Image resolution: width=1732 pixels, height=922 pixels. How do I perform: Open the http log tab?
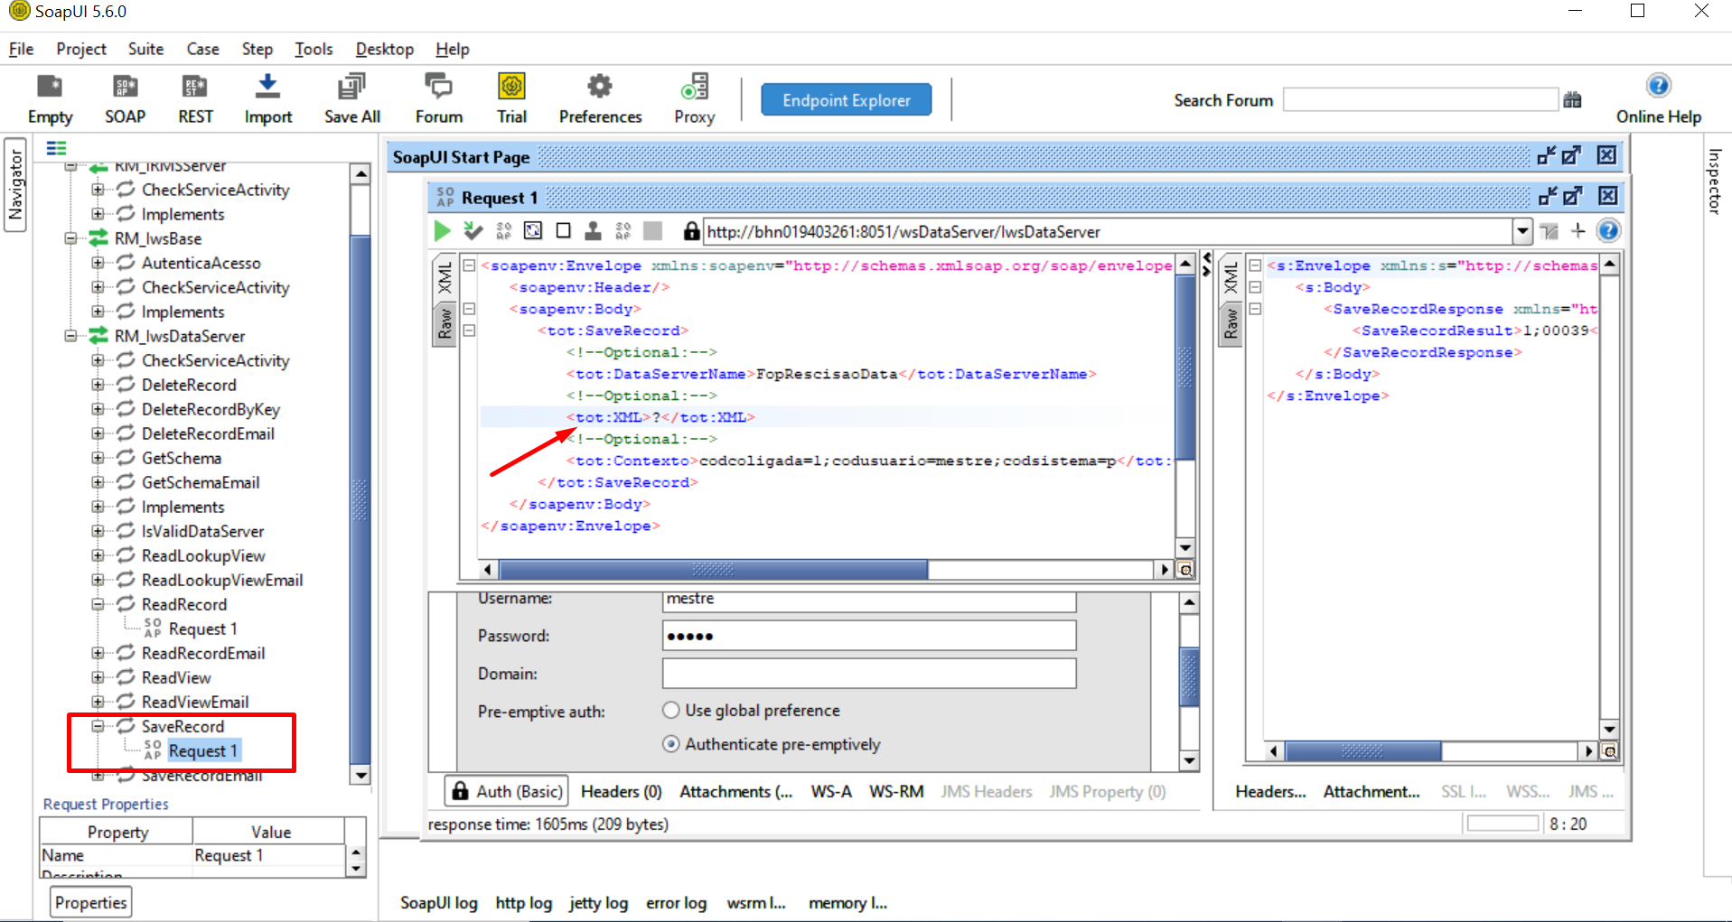point(523,903)
